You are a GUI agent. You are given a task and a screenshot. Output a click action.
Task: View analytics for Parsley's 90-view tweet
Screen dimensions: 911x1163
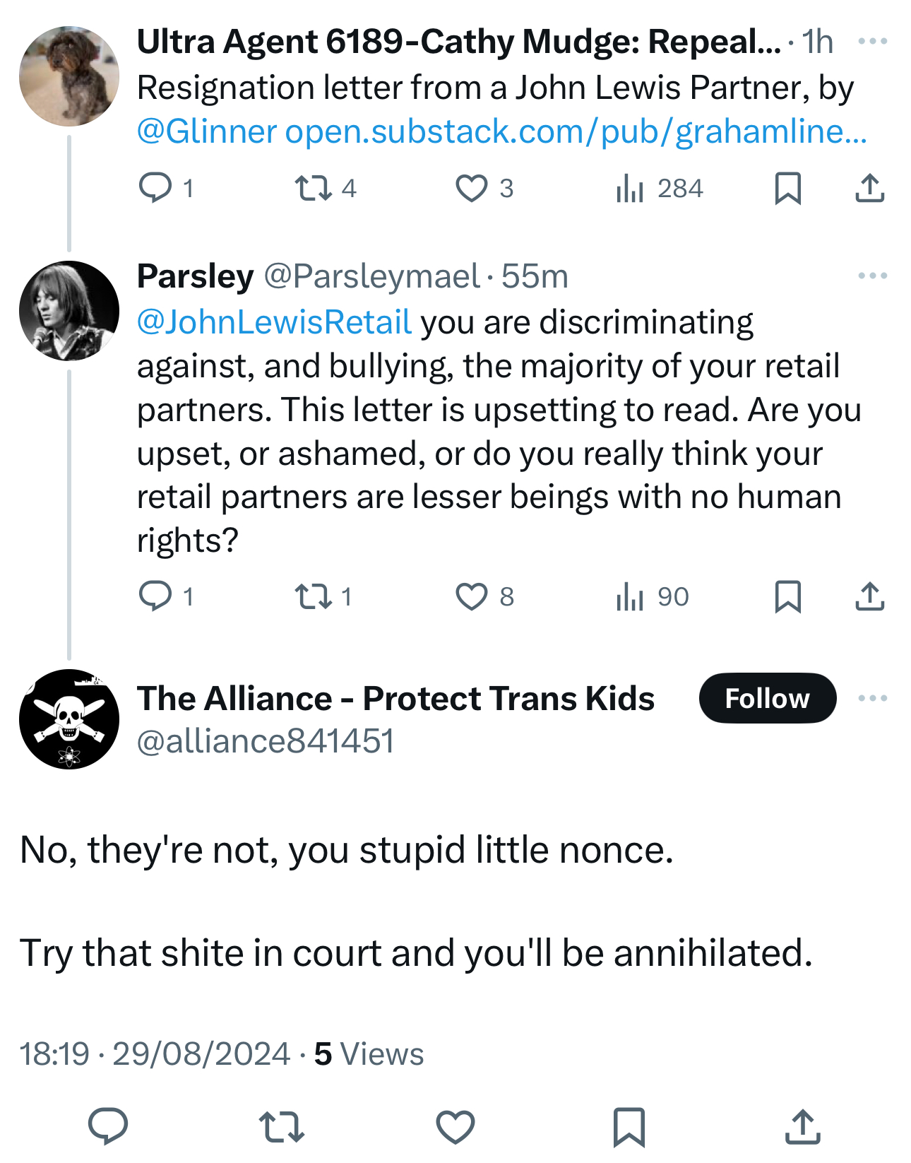(630, 597)
